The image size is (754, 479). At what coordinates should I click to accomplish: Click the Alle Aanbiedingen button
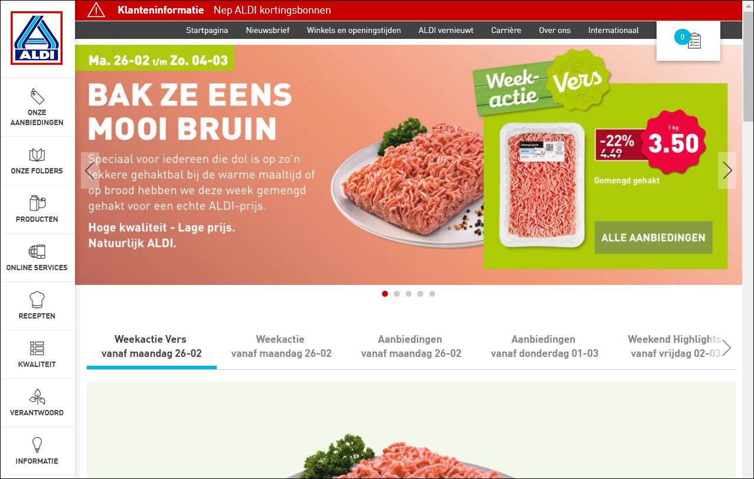[653, 238]
